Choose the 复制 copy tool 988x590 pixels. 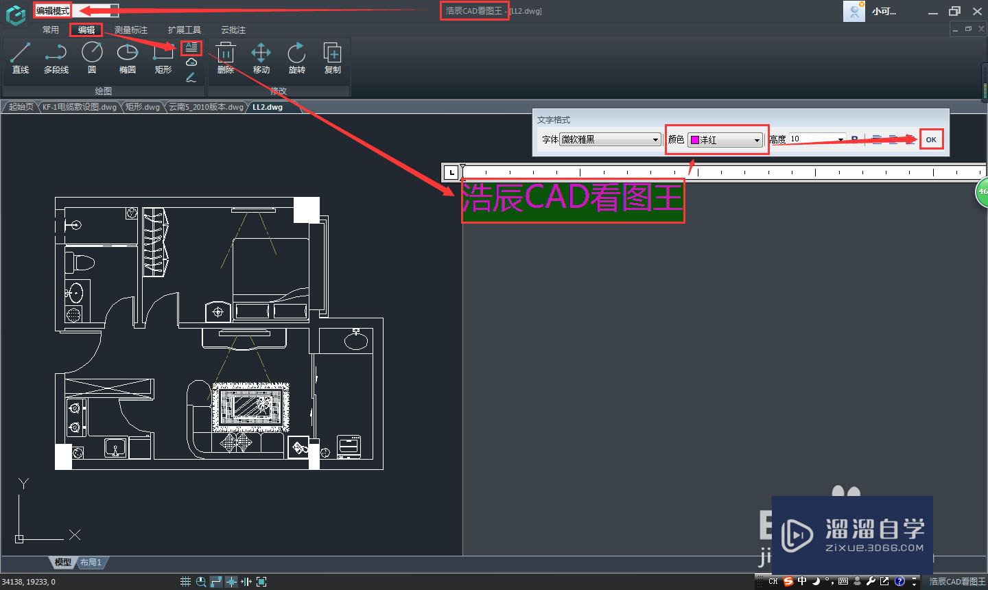333,58
